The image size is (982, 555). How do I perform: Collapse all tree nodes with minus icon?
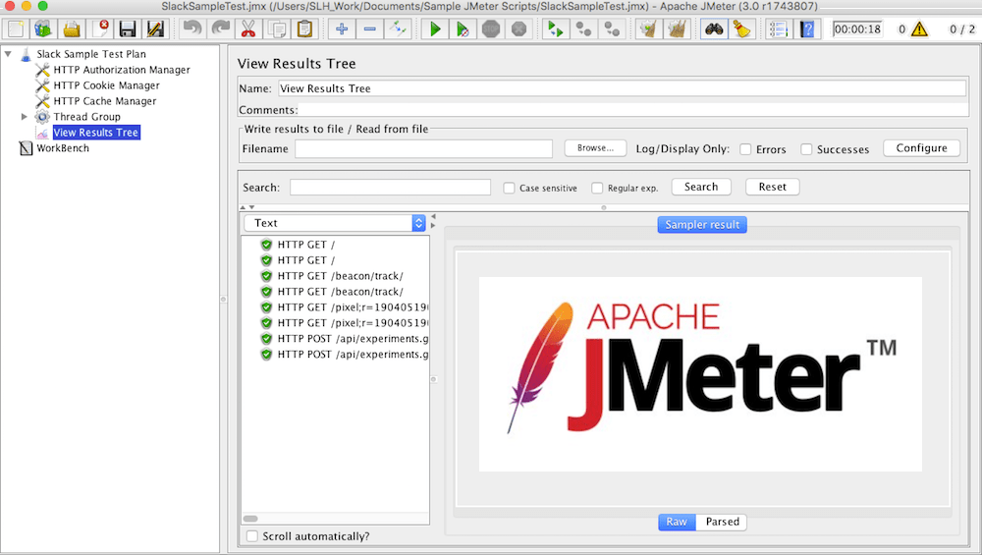pos(369,28)
